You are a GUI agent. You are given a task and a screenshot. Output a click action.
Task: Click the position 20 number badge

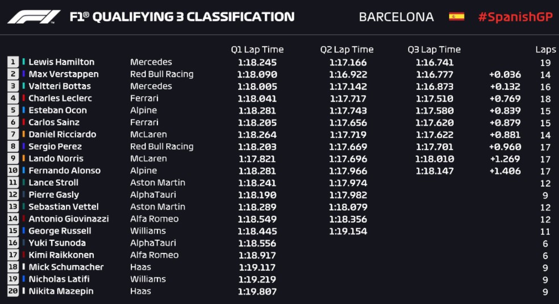coord(13,291)
